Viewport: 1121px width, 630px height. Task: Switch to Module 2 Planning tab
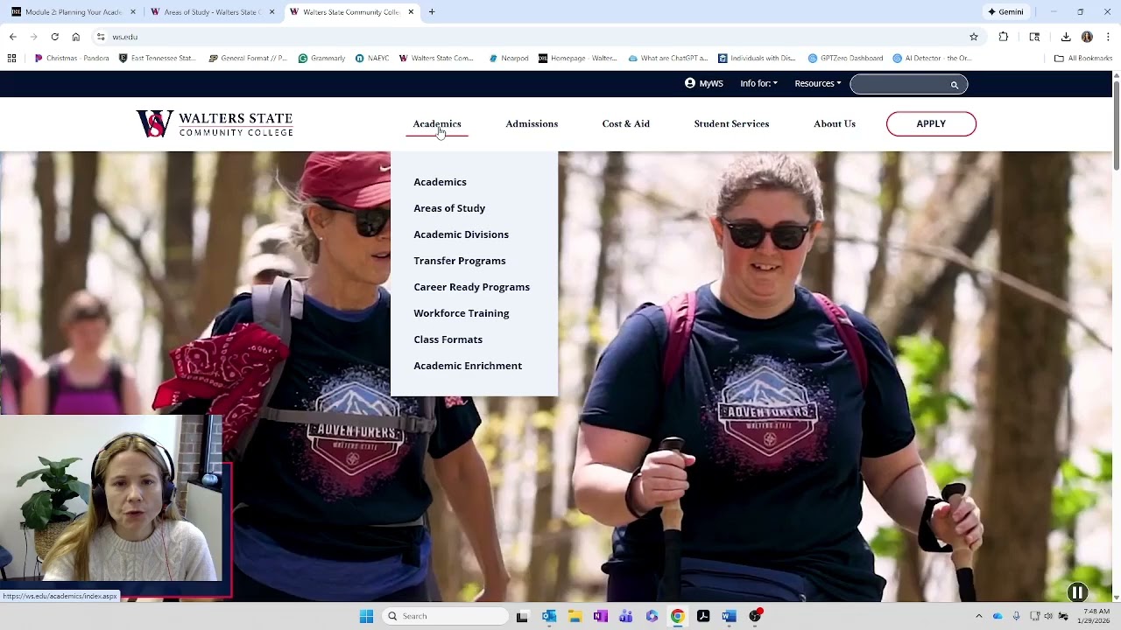pos(74,12)
